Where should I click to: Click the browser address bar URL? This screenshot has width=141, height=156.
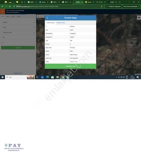[x=37, y=6]
